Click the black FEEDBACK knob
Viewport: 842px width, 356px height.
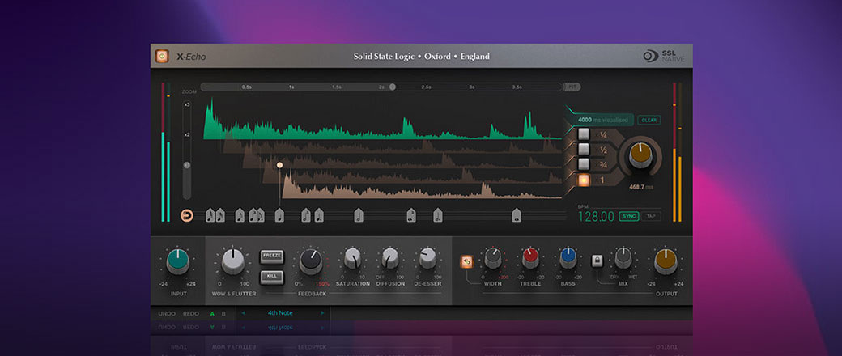311,261
